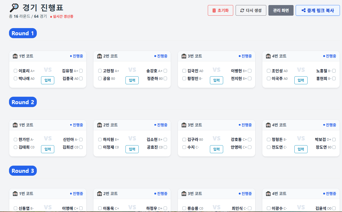The image size is (342, 212).
Task: Click 입력 on Round 1's 1번 코트
Action: point(47,80)
